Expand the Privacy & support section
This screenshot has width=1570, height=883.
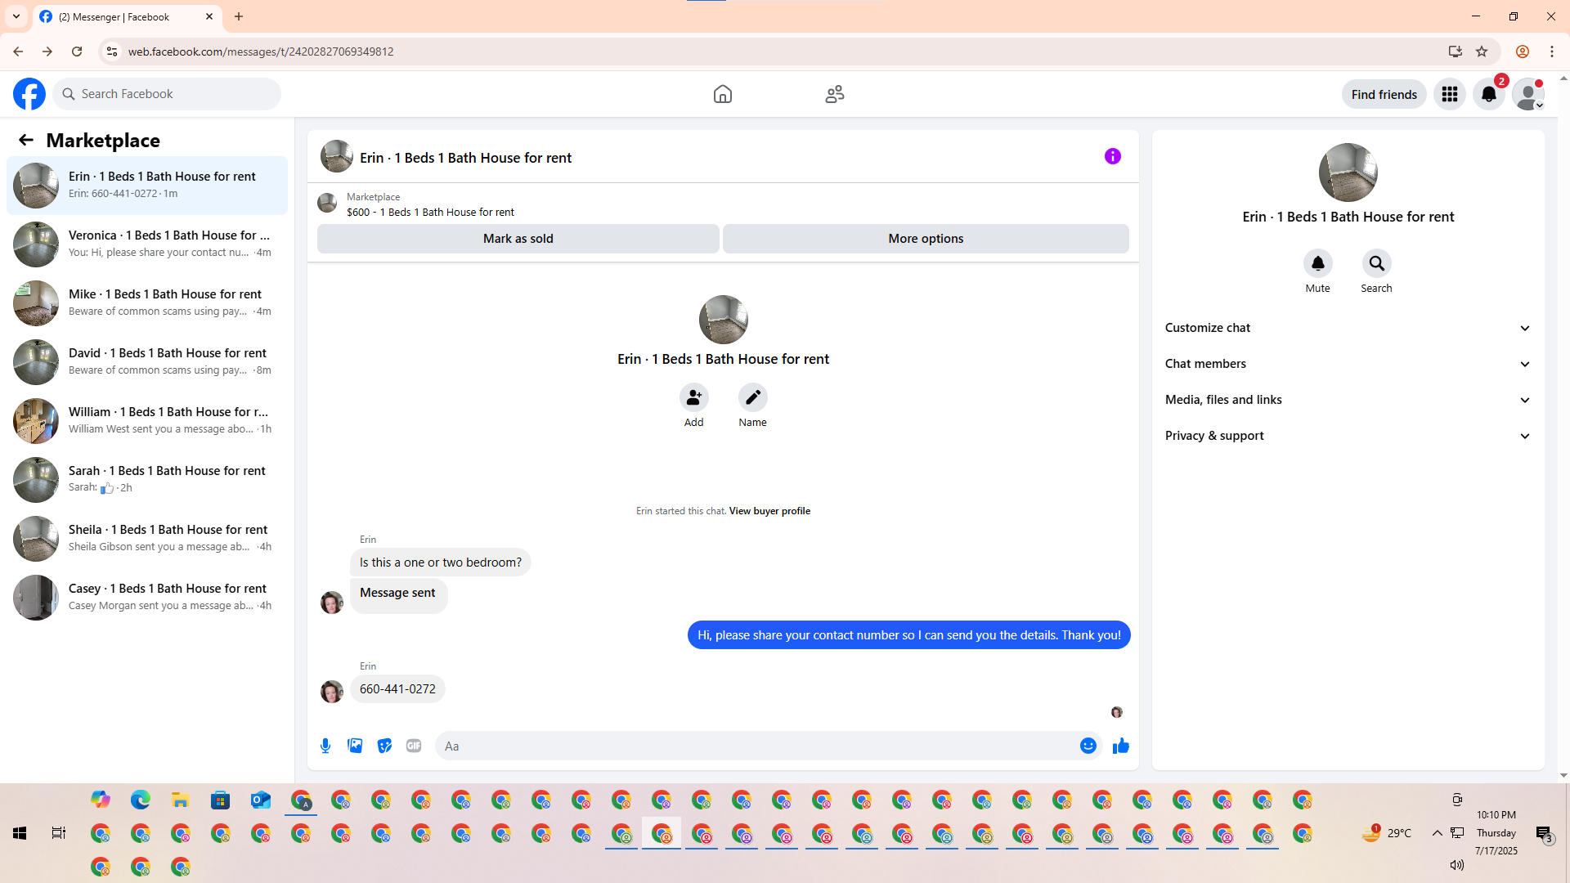[1348, 436]
